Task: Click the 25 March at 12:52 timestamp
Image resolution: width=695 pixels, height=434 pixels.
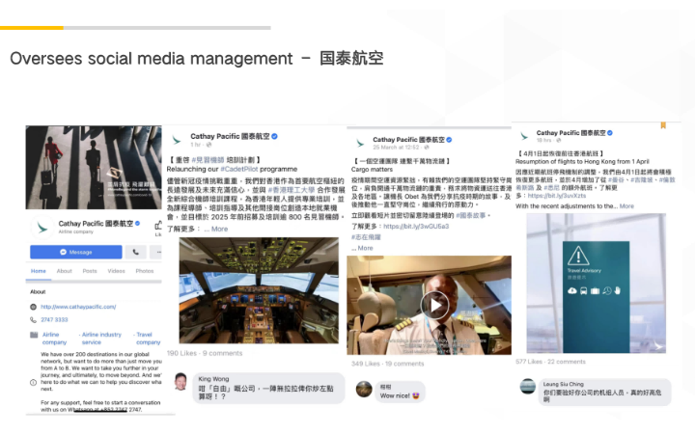Action: coord(396,147)
